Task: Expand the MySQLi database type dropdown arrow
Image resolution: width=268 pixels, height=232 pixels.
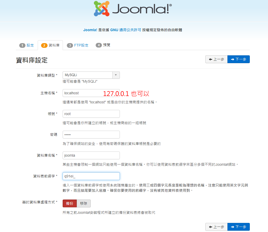Action: [116, 75]
